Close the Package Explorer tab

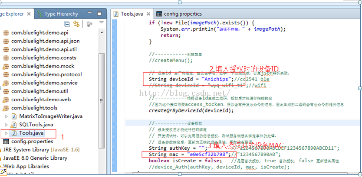[29, 14]
